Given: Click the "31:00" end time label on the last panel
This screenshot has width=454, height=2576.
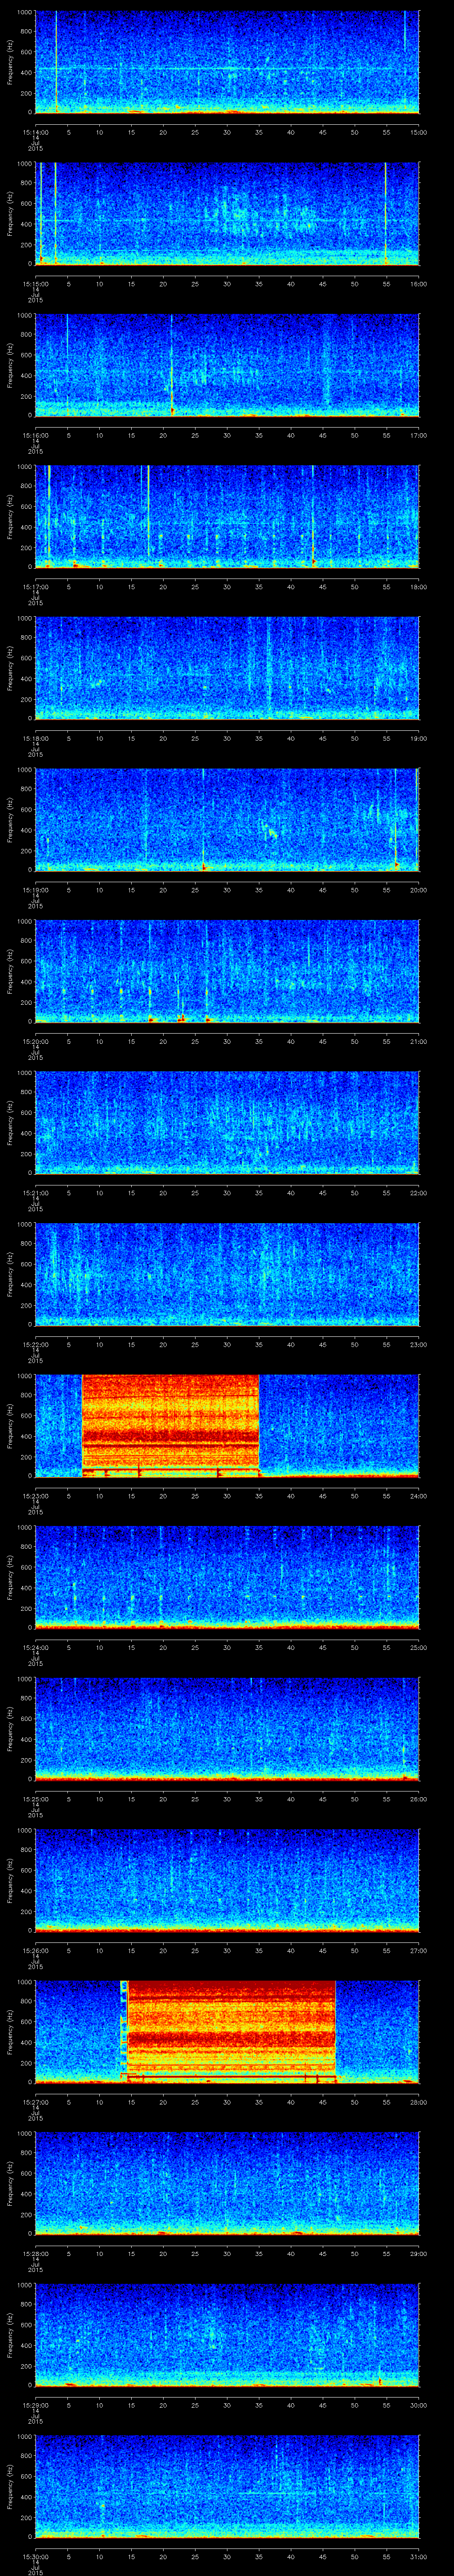Looking at the screenshot, I should click(x=418, y=2556).
